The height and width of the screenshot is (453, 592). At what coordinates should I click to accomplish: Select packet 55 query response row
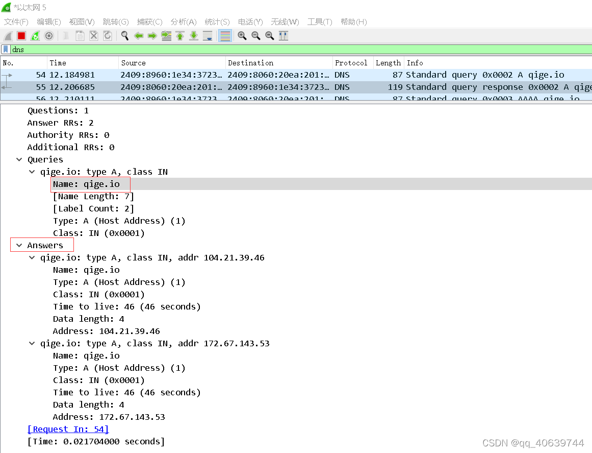tap(296, 87)
